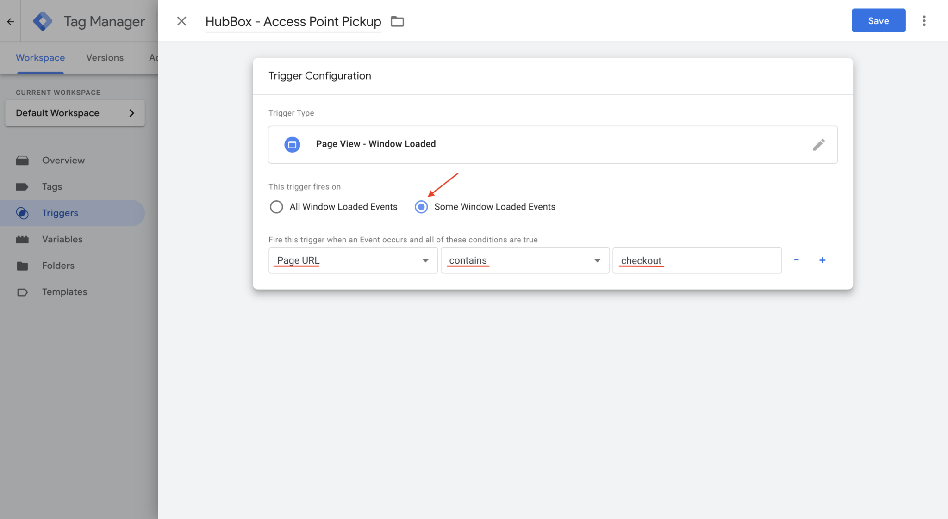Click the back arrow beside Tag Manager
Viewport: 948px width, 519px height.
(x=11, y=21)
